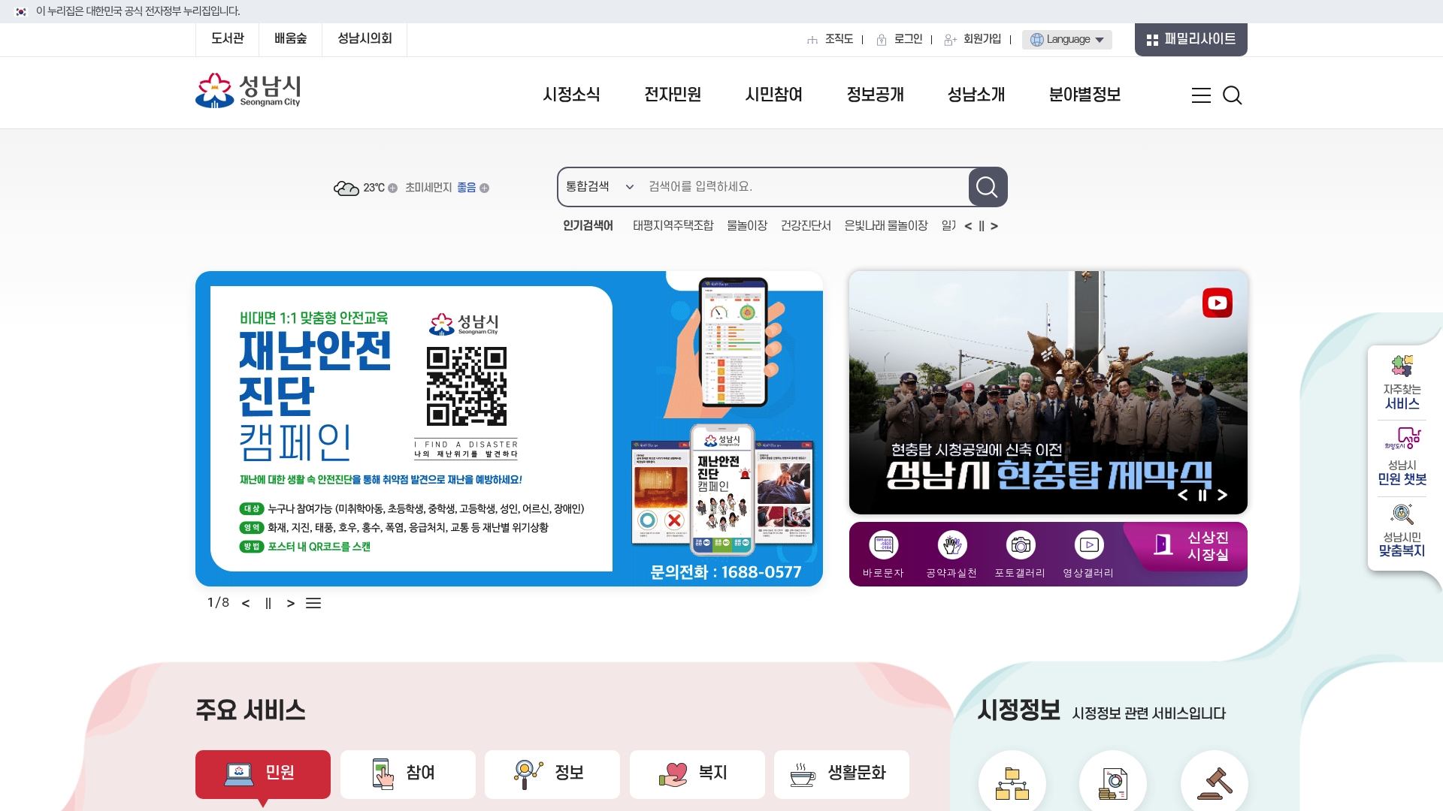Expand the 통합검색 category dropdown

599,186
